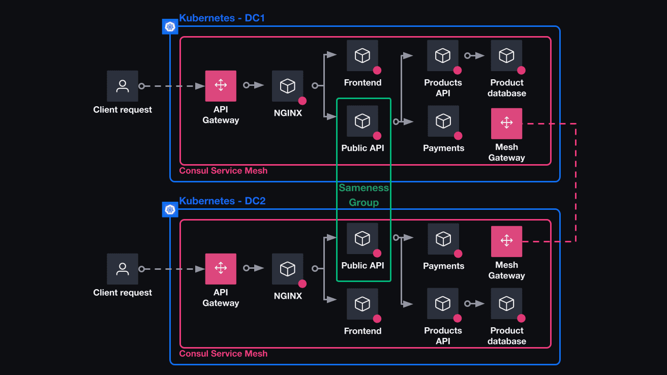The image size is (667, 375).
Task: Click the 'Mesh Gateway' label in DC1
Action: 507,152
